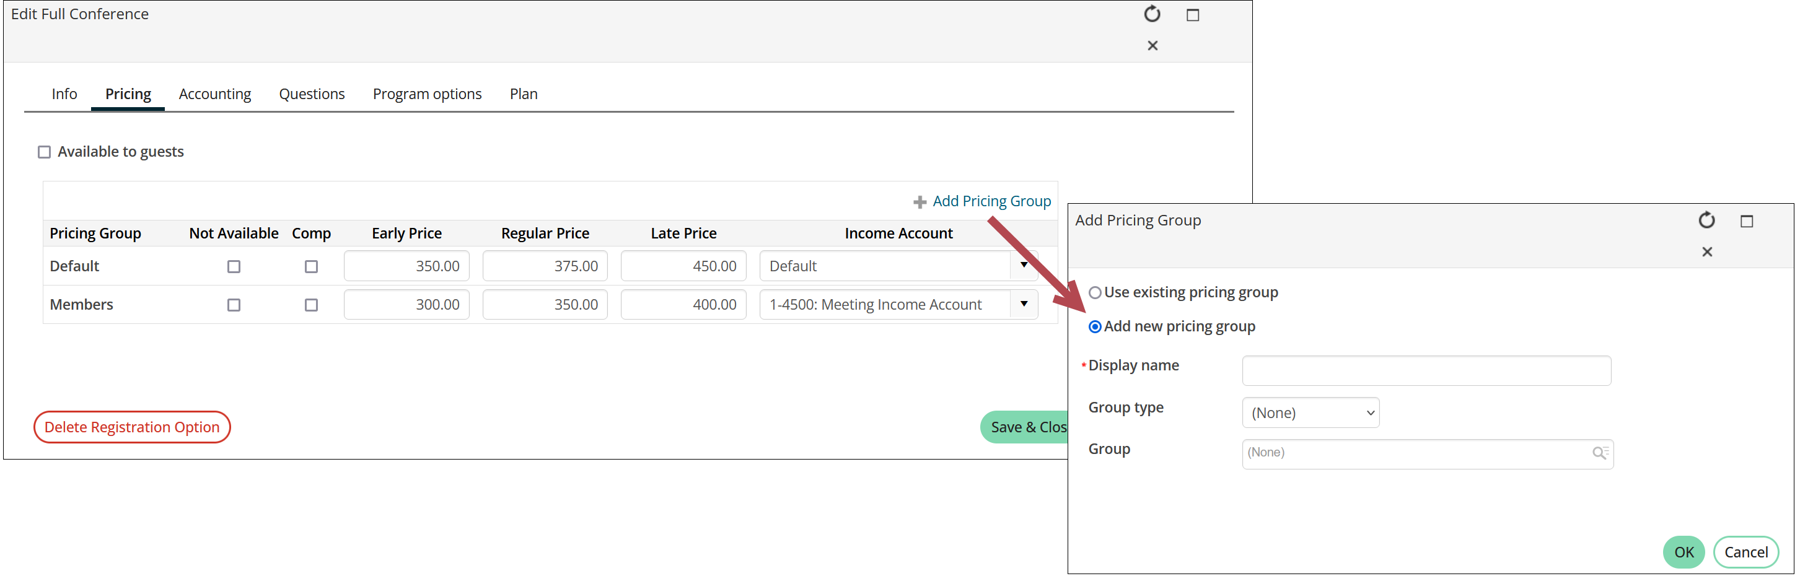Click the Not Available column header
This screenshot has width=1800, height=576.
point(234,233)
